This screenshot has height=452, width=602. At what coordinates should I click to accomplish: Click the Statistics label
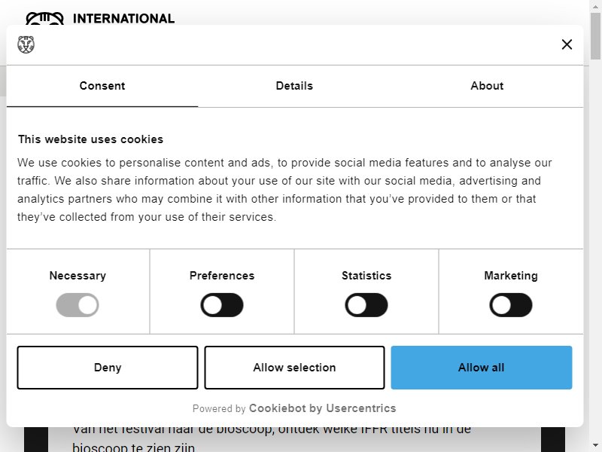(366, 276)
